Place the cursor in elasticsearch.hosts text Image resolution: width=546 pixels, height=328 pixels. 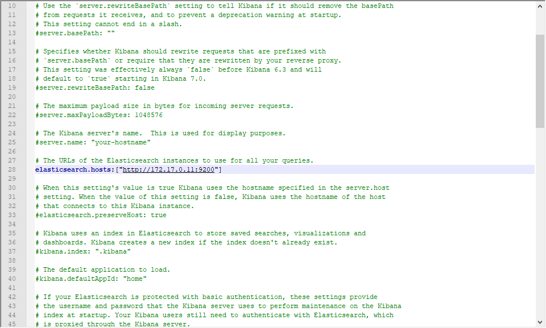(75, 169)
